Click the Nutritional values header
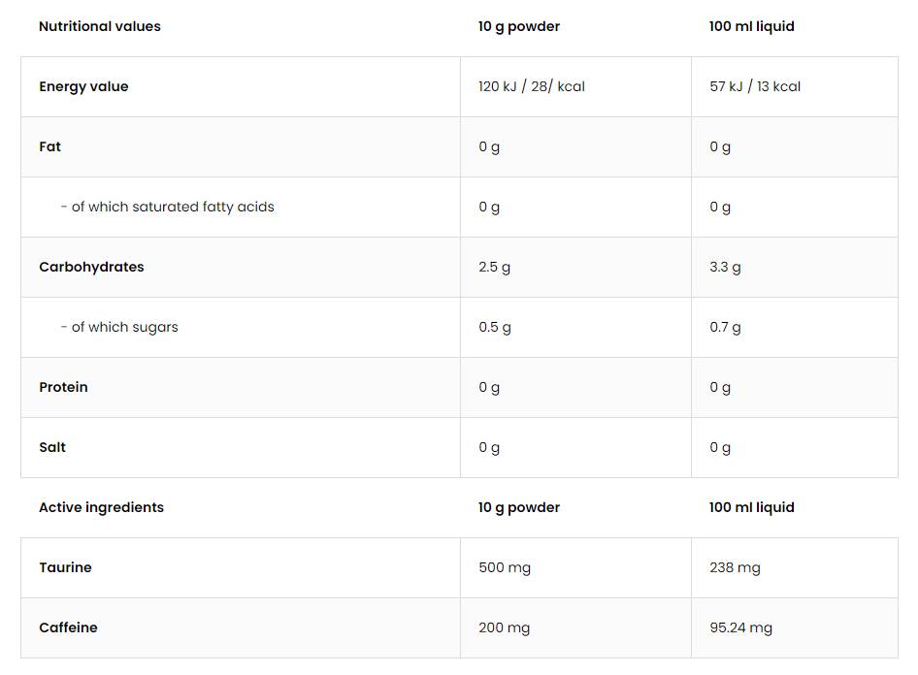This screenshot has height=675, width=918. (x=100, y=26)
